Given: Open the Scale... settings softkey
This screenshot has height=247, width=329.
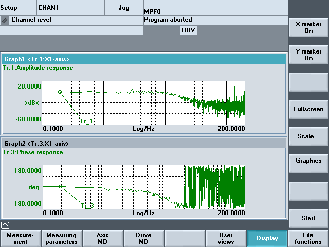Looking at the screenshot, I should coord(308,136).
